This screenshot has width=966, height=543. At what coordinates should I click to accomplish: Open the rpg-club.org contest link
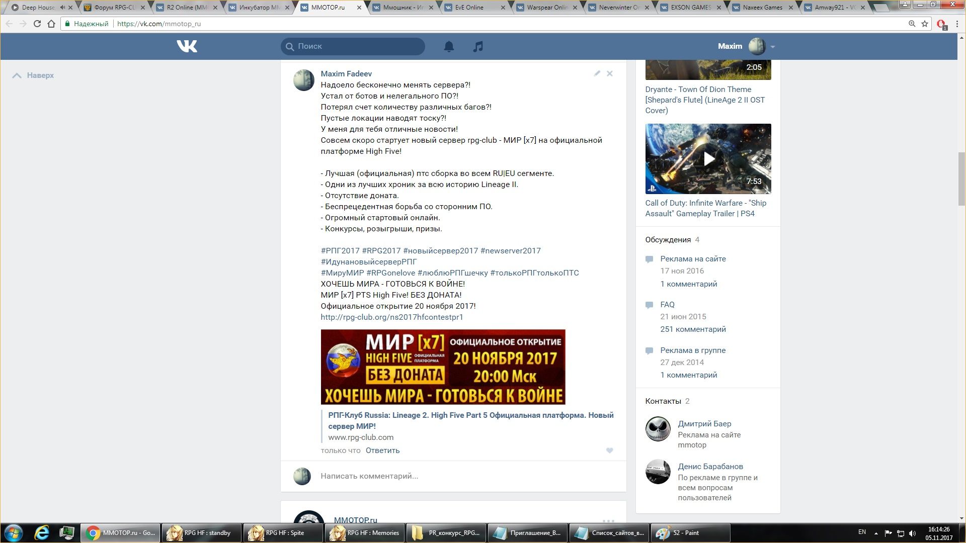pyautogui.click(x=391, y=317)
